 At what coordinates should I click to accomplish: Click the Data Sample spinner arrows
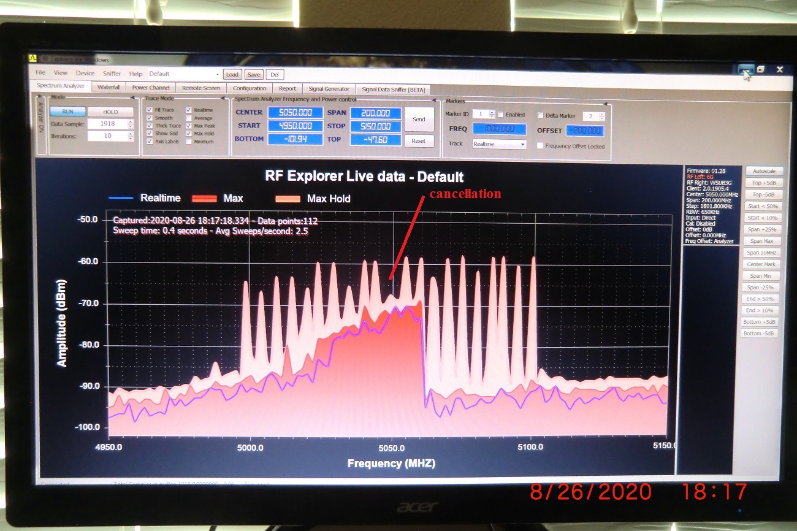click(130, 124)
